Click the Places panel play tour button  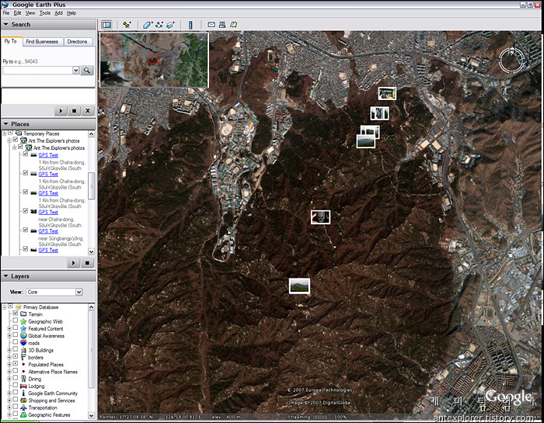point(73,263)
